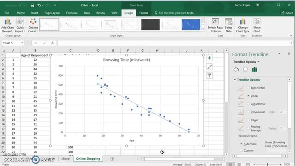Select Linear trendline option

click(248, 96)
